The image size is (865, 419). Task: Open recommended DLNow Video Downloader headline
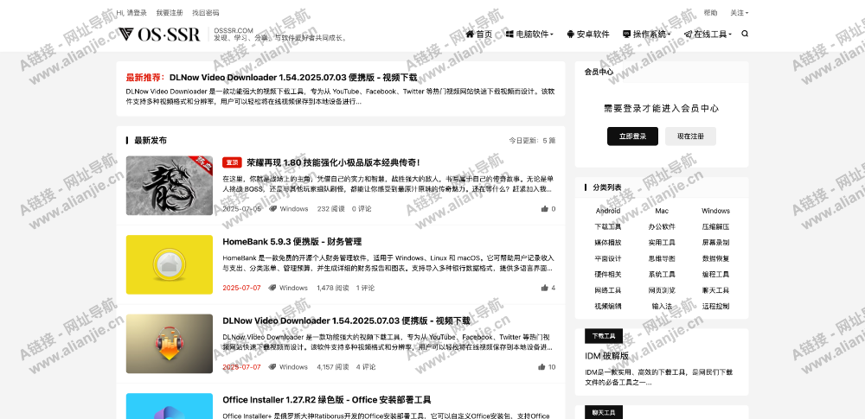pyautogui.click(x=293, y=78)
